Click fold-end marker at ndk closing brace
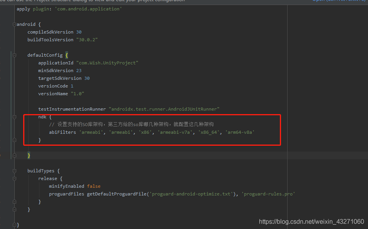 pos(14,140)
